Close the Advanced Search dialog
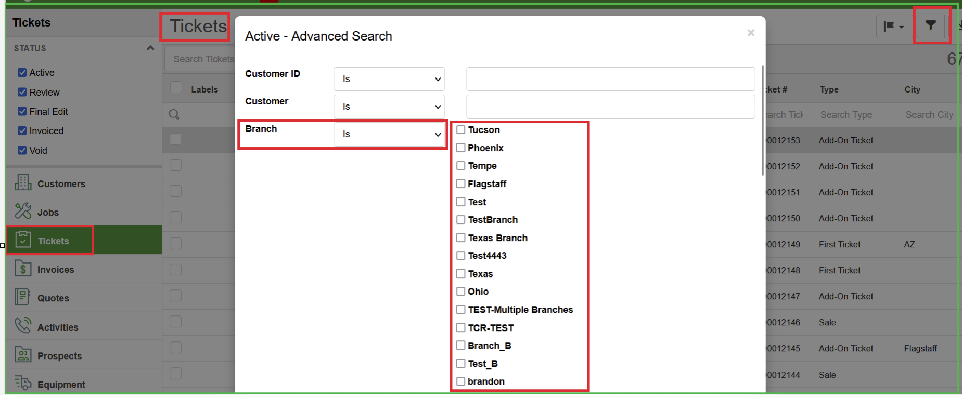Image resolution: width=962 pixels, height=395 pixels. point(750,33)
